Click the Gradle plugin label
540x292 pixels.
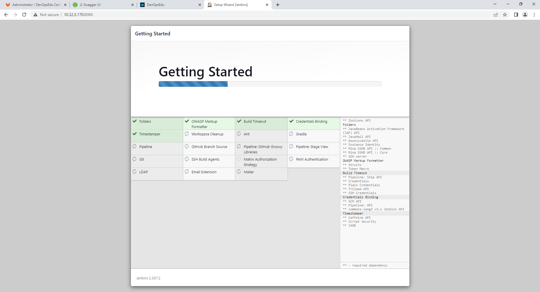(x=301, y=134)
